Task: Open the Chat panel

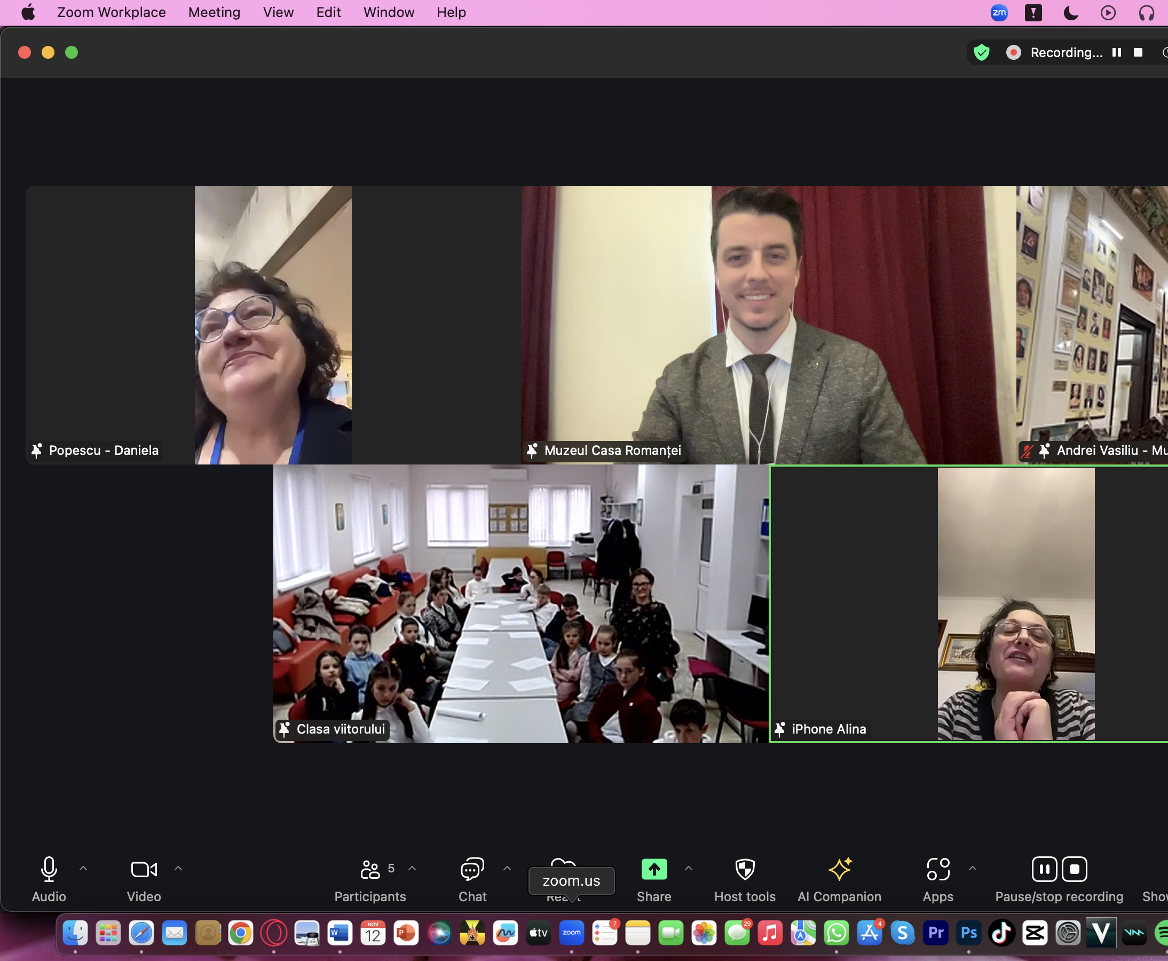Action: 472,870
